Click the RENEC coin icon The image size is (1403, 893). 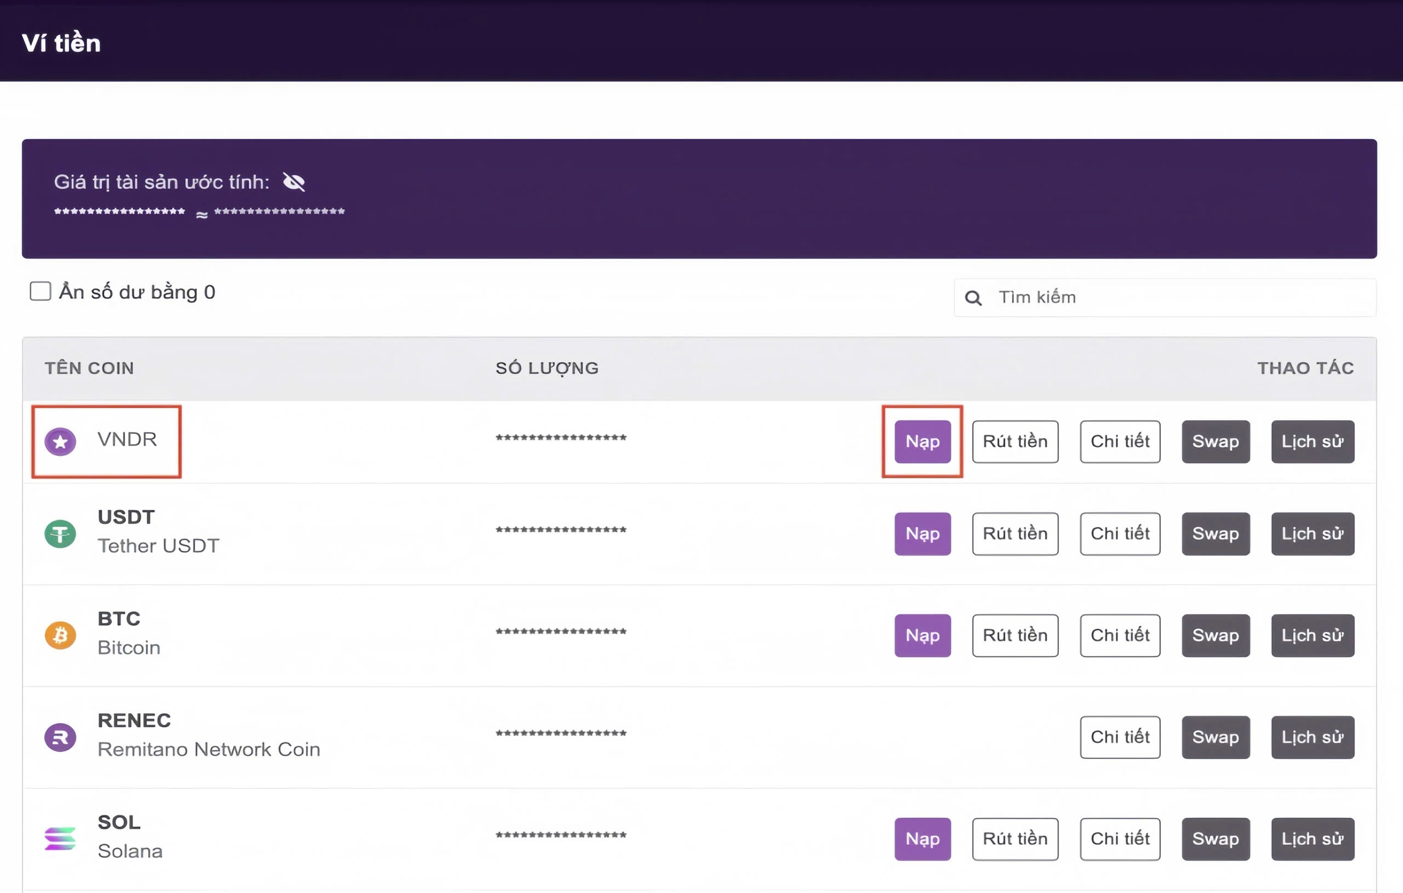coord(61,737)
